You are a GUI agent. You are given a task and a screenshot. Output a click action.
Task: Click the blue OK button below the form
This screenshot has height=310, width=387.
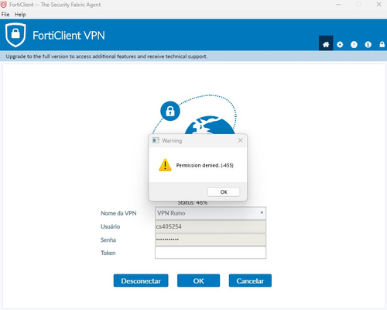(x=198, y=281)
